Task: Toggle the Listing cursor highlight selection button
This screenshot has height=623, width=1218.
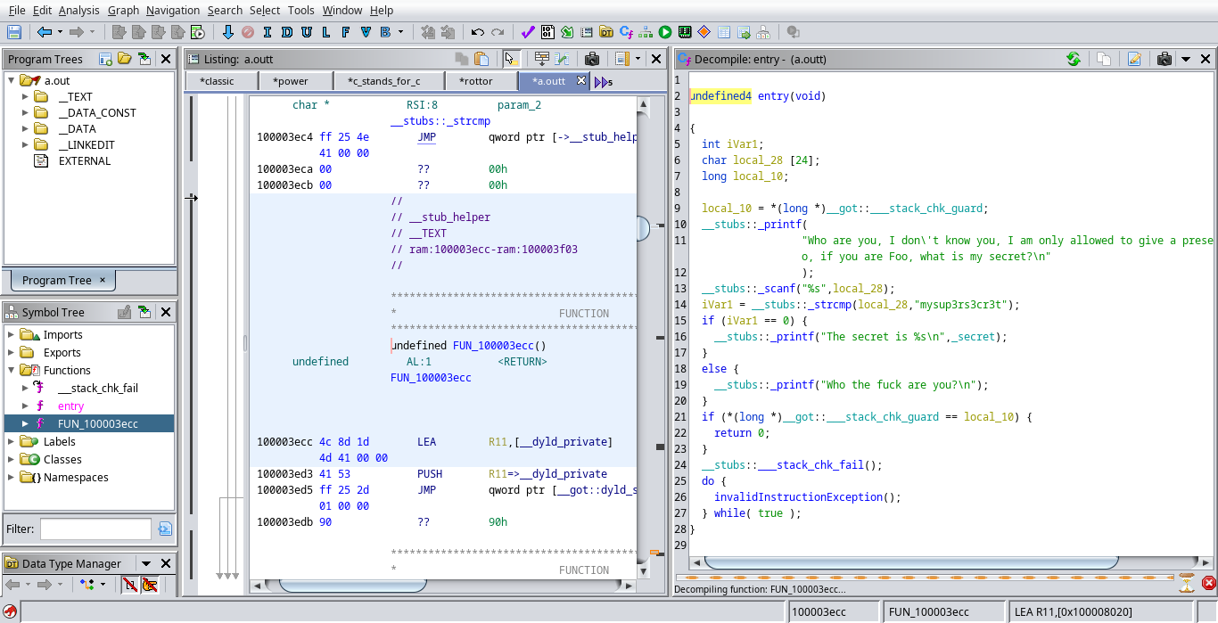Action: (x=510, y=59)
